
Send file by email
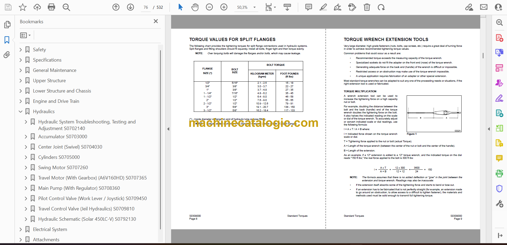tap(484, 7)
